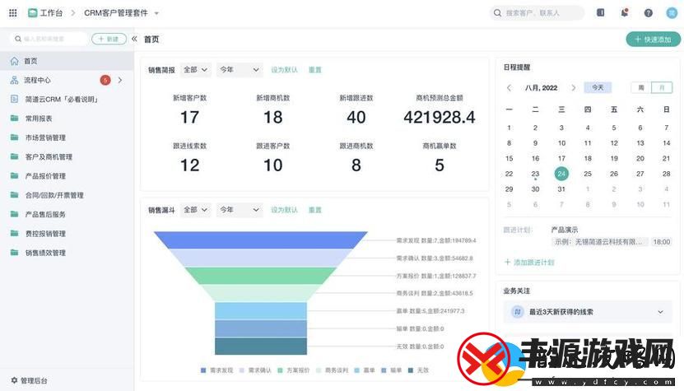Click the 市场营销管理 folder icon
The height and width of the screenshot is (391, 684).
(x=14, y=137)
